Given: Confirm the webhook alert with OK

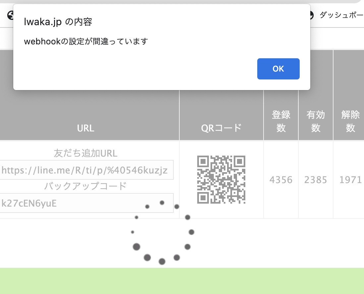Looking at the screenshot, I should click(x=278, y=69).
